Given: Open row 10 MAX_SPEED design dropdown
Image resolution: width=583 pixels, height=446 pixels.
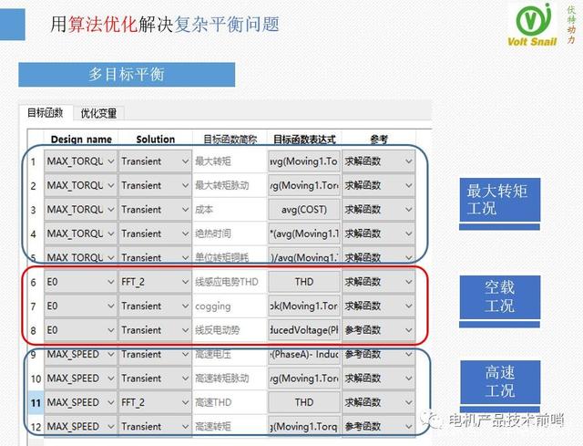Looking at the screenshot, I should 111,379.
